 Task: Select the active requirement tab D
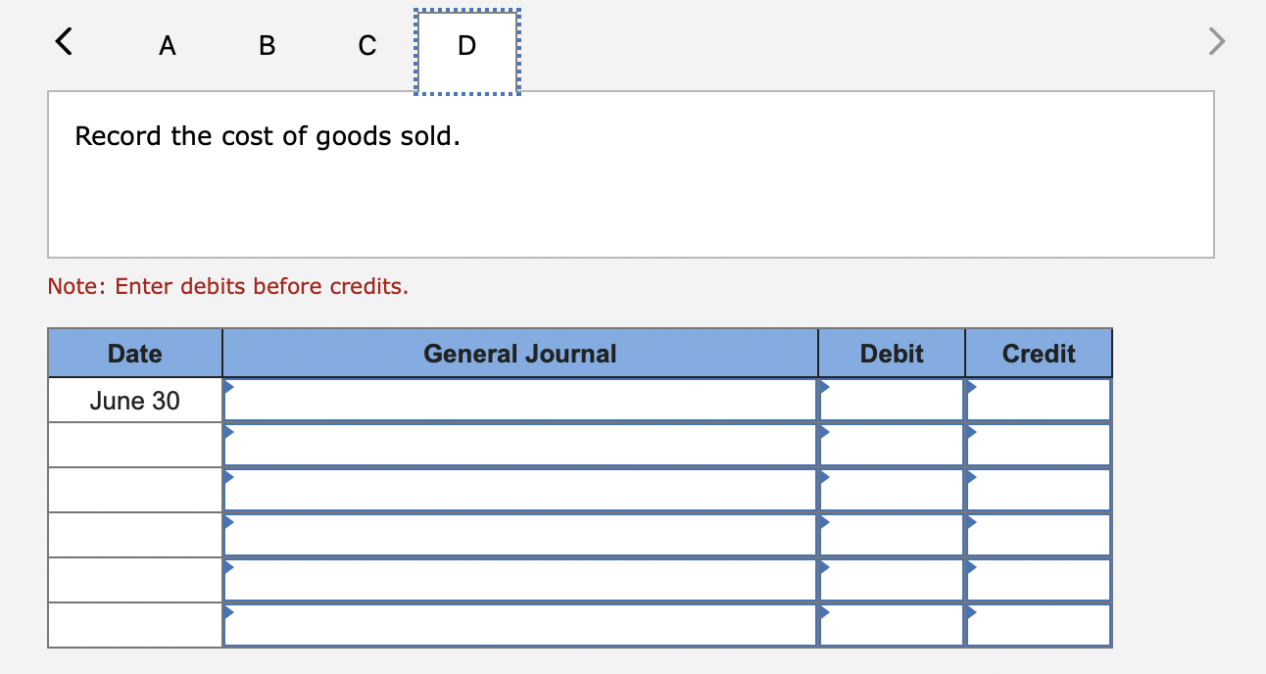coord(465,45)
